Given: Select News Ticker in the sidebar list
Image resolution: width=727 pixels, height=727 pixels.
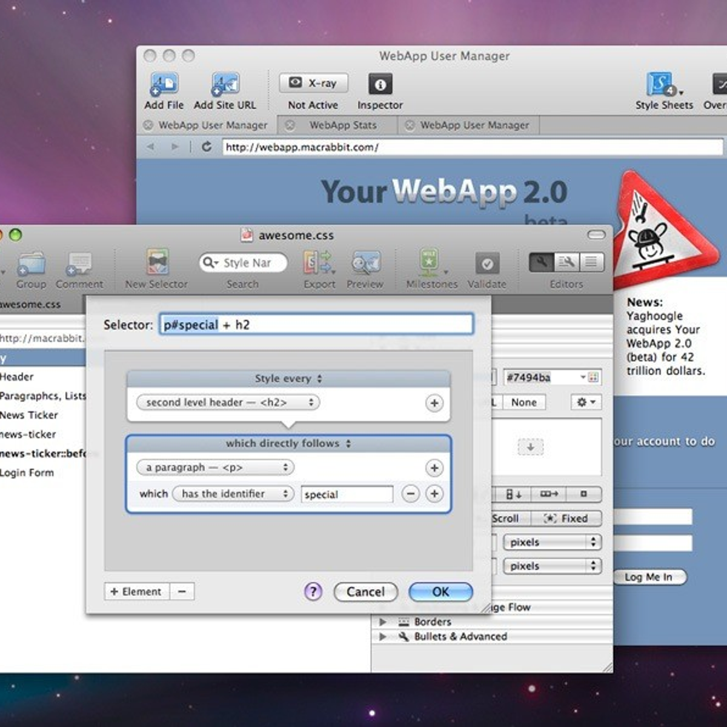Looking at the screenshot, I should (29, 415).
